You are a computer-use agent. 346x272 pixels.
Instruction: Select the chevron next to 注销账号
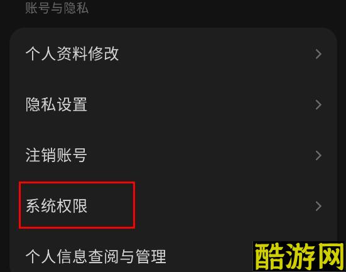click(318, 155)
